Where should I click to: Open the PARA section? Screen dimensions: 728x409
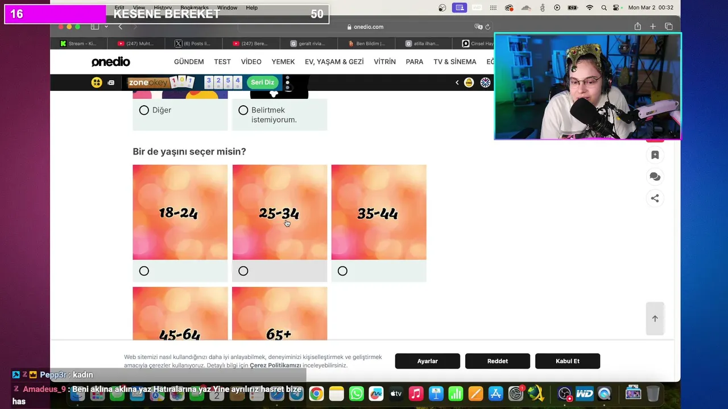click(415, 62)
